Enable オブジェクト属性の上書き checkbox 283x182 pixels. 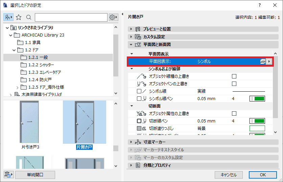(x=234, y=114)
